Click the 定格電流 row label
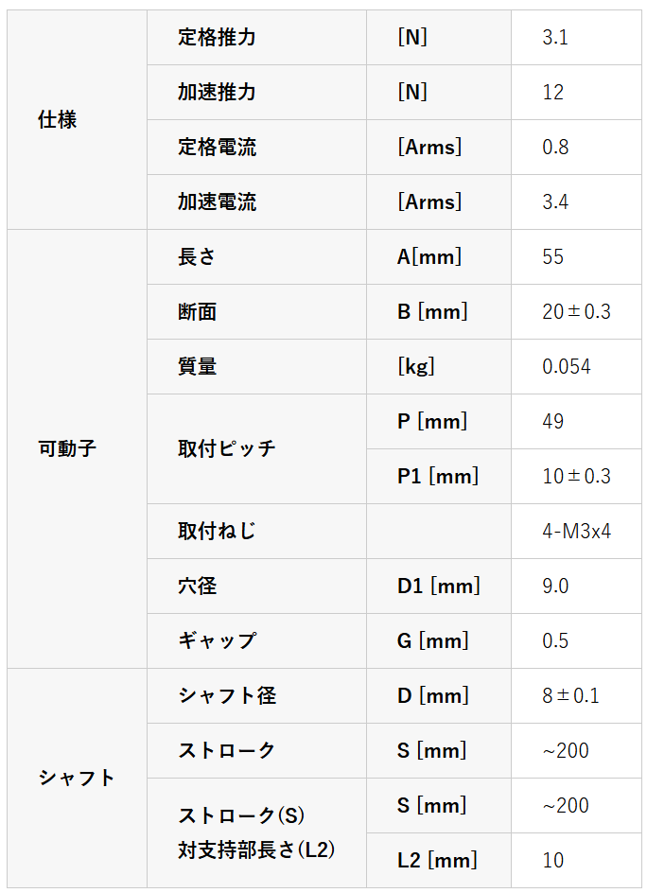 click(217, 148)
